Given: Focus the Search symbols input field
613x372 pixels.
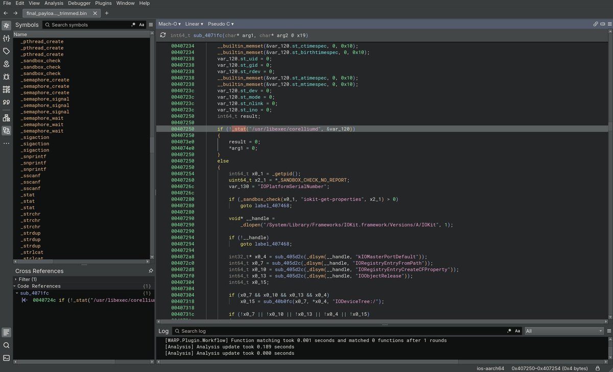Looking at the screenshot, I should tap(87, 24).
